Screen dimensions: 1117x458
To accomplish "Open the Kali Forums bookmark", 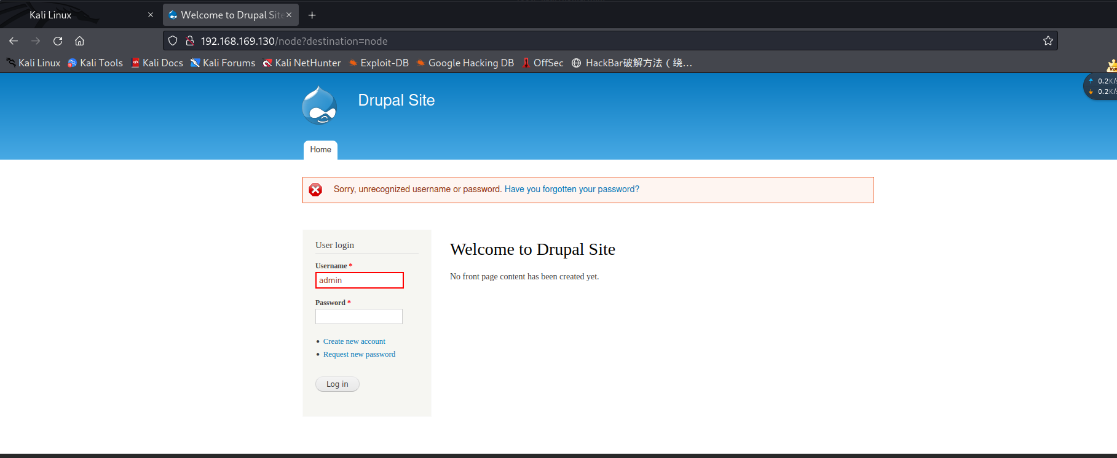I will click(x=223, y=63).
